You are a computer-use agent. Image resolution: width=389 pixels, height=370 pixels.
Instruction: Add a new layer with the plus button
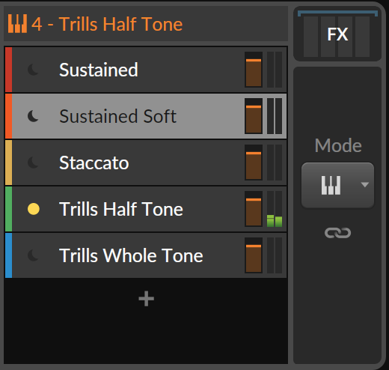(147, 299)
